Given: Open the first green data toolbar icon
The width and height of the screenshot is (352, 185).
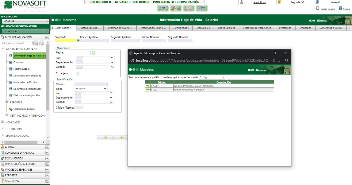Looking at the screenshot, I should point(163,8).
